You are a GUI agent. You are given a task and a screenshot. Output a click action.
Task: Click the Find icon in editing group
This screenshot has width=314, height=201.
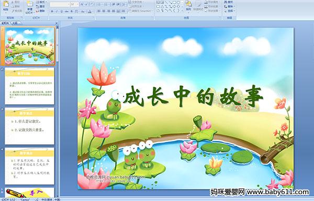229,2
